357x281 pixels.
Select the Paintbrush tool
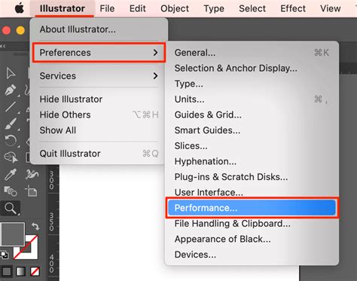pyautogui.click(x=11, y=124)
